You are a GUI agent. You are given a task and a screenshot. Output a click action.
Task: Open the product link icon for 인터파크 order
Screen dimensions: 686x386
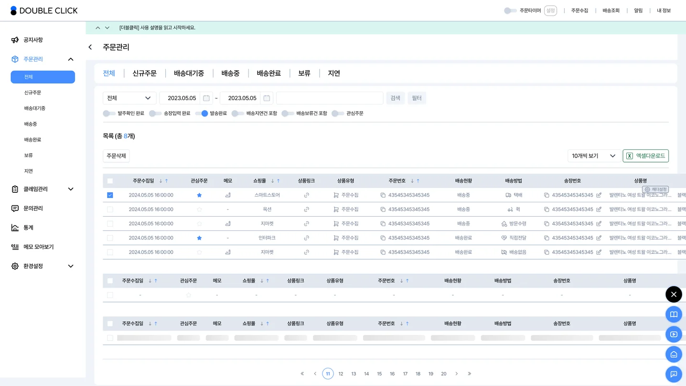pyautogui.click(x=306, y=238)
